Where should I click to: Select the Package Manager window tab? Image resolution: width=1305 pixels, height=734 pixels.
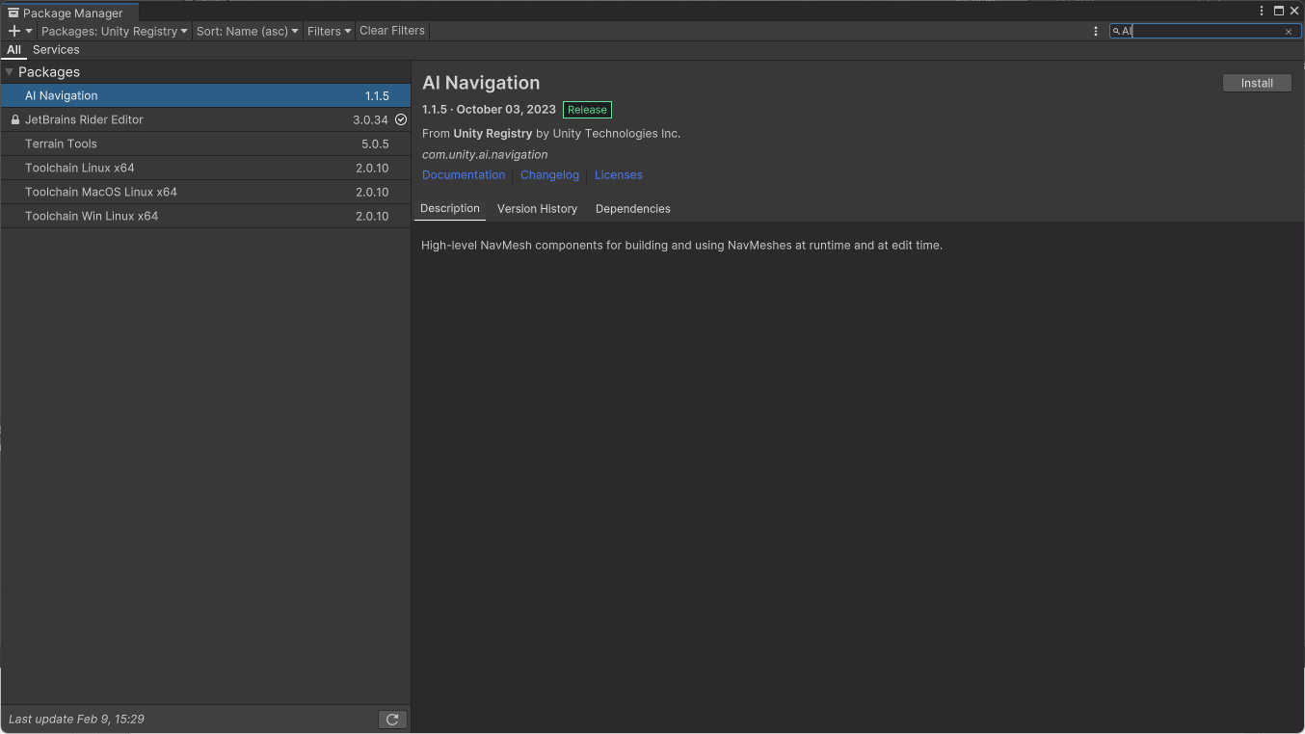[69, 13]
